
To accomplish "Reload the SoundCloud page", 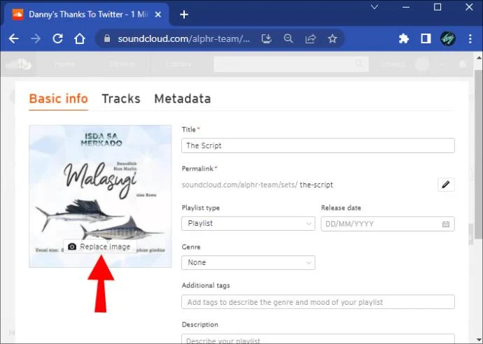I will tap(57, 38).
